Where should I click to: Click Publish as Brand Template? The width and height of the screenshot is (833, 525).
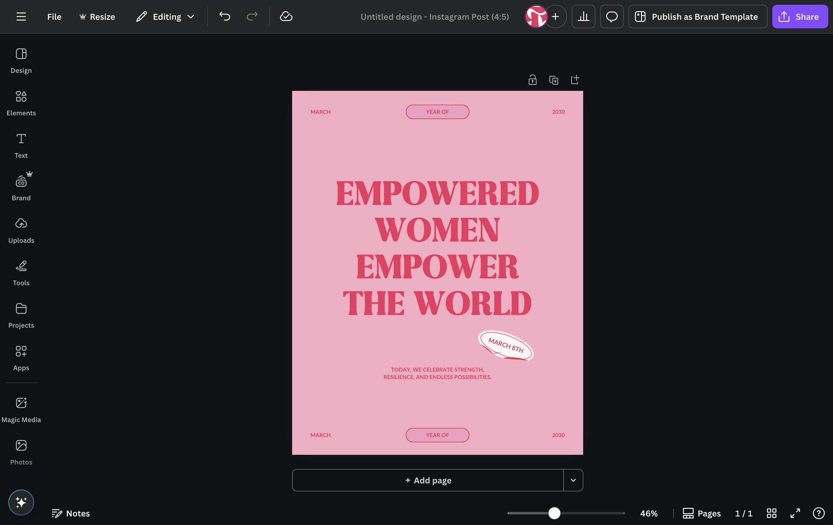coord(697,16)
